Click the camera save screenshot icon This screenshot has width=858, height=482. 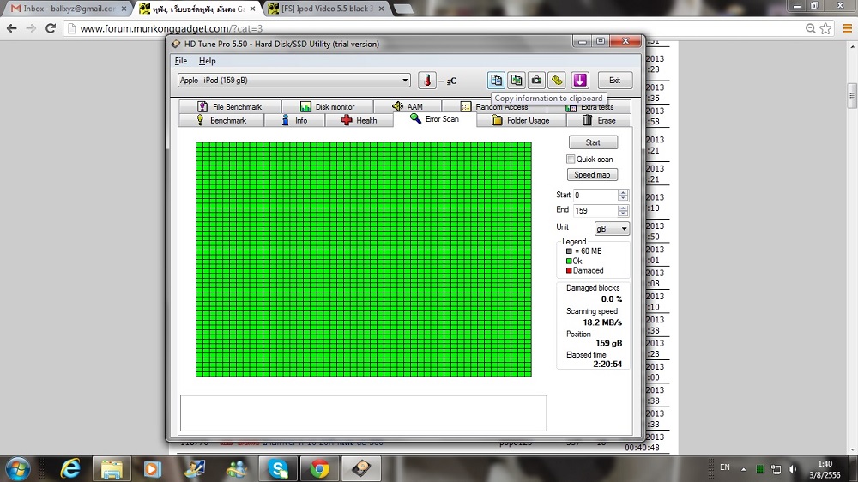tap(536, 80)
